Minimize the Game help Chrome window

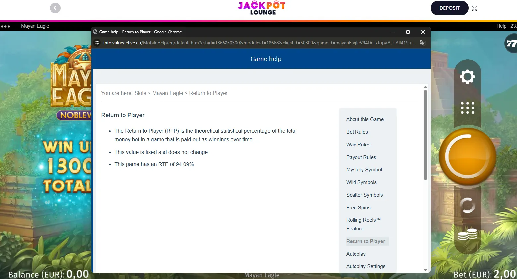(x=393, y=32)
